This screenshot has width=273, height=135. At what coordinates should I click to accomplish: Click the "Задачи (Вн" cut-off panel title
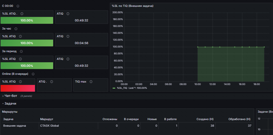click(265, 112)
